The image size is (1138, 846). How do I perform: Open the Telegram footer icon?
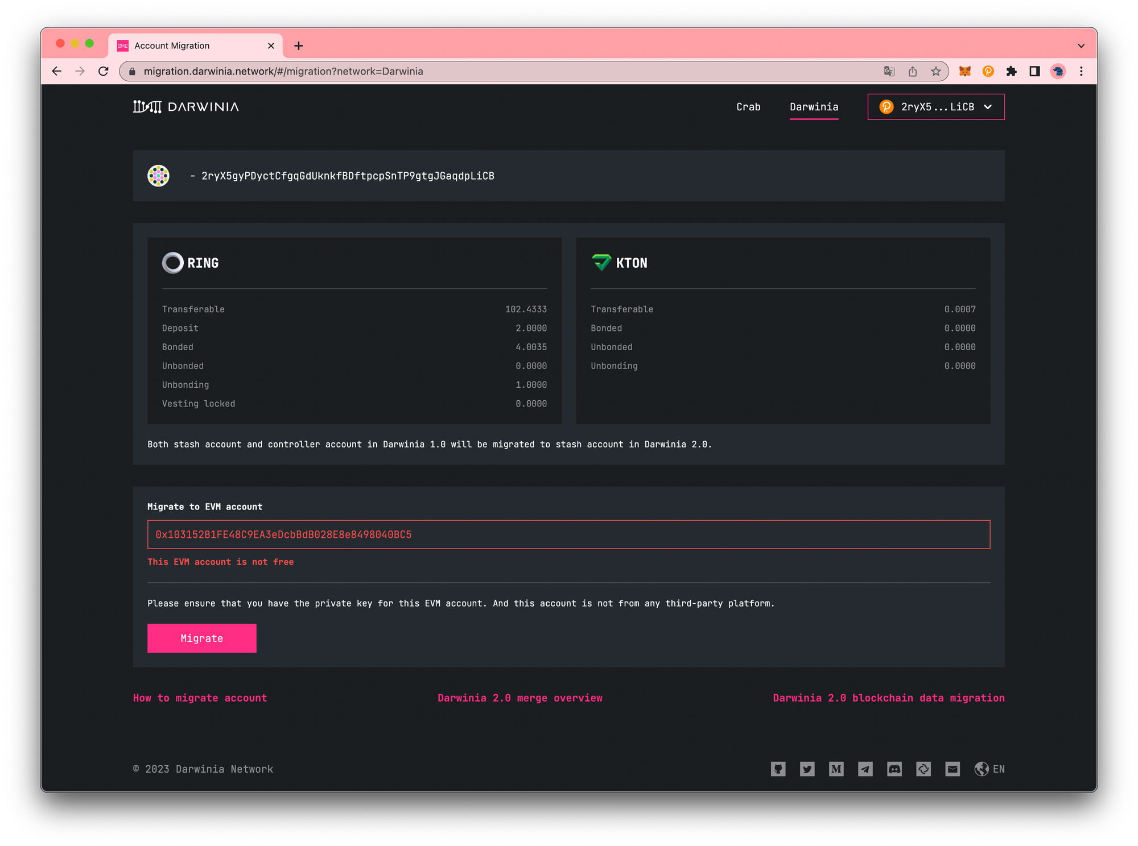[x=865, y=769]
